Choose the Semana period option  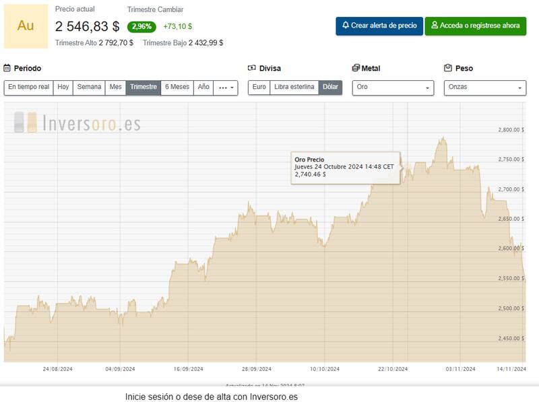(x=89, y=88)
